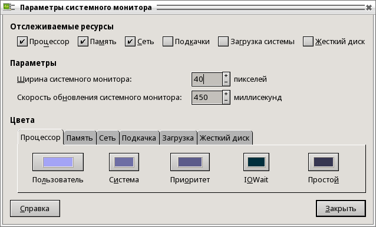376x227 pixels.
Task: Click the update speed input field
Action: (x=207, y=98)
